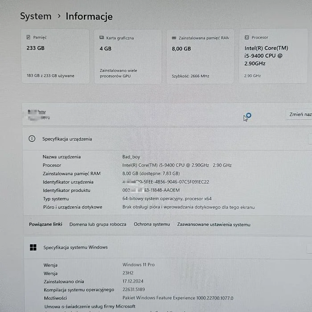Click the Możliwości label
The height and width of the screenshot is (312, 312).
pos(55,298)
